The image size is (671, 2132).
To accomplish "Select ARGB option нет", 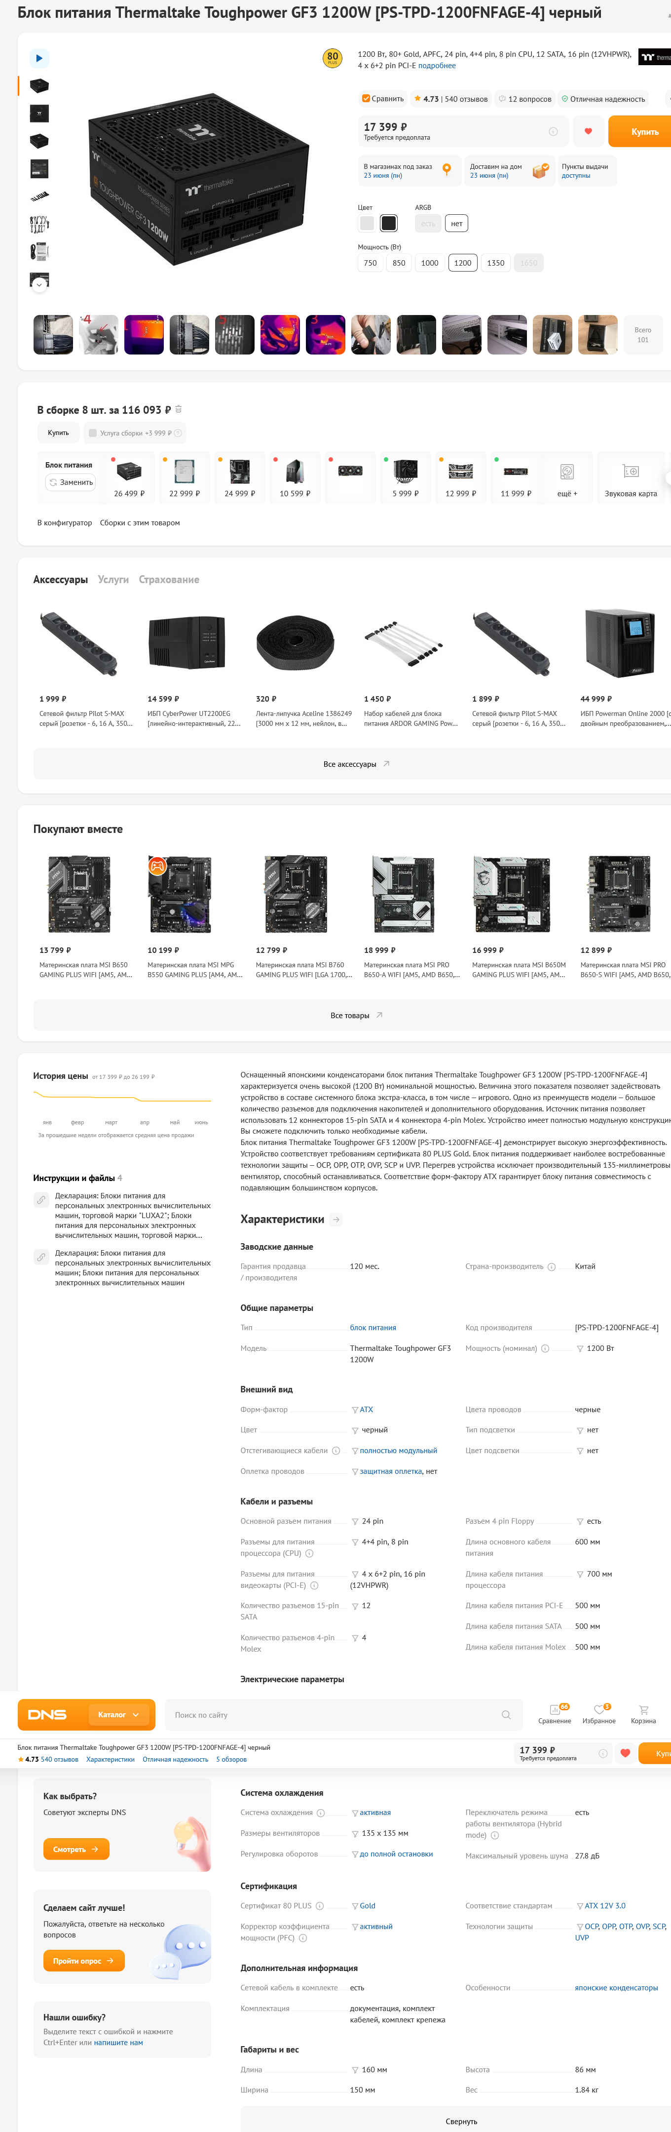I will [457, 224].
